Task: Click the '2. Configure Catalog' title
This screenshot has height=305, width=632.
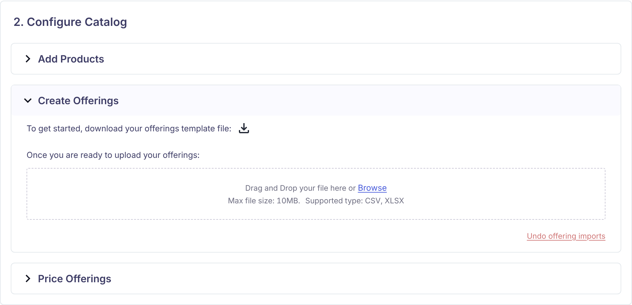Action: click(x=70, y=22)
